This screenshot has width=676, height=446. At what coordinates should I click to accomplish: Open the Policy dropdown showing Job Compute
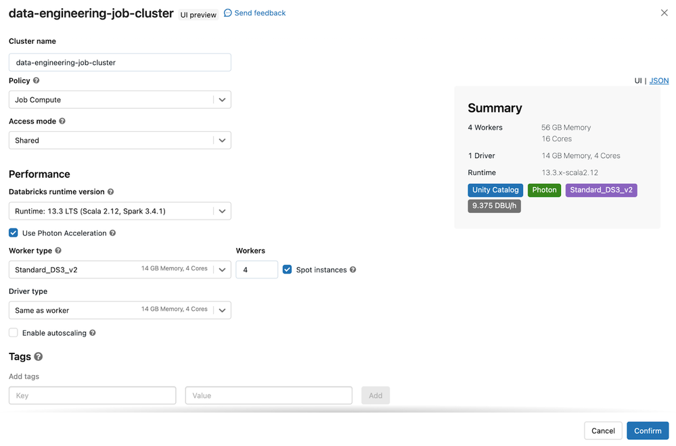coord(120,99)
